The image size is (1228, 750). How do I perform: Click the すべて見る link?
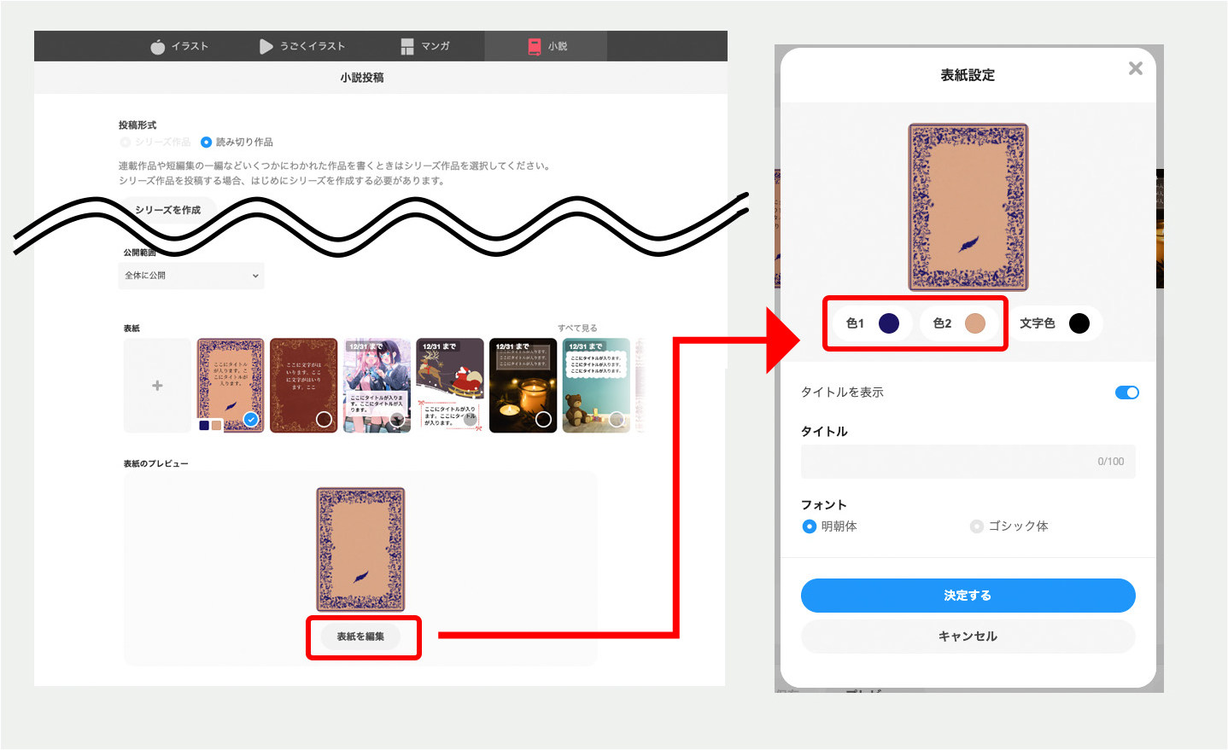577,328
